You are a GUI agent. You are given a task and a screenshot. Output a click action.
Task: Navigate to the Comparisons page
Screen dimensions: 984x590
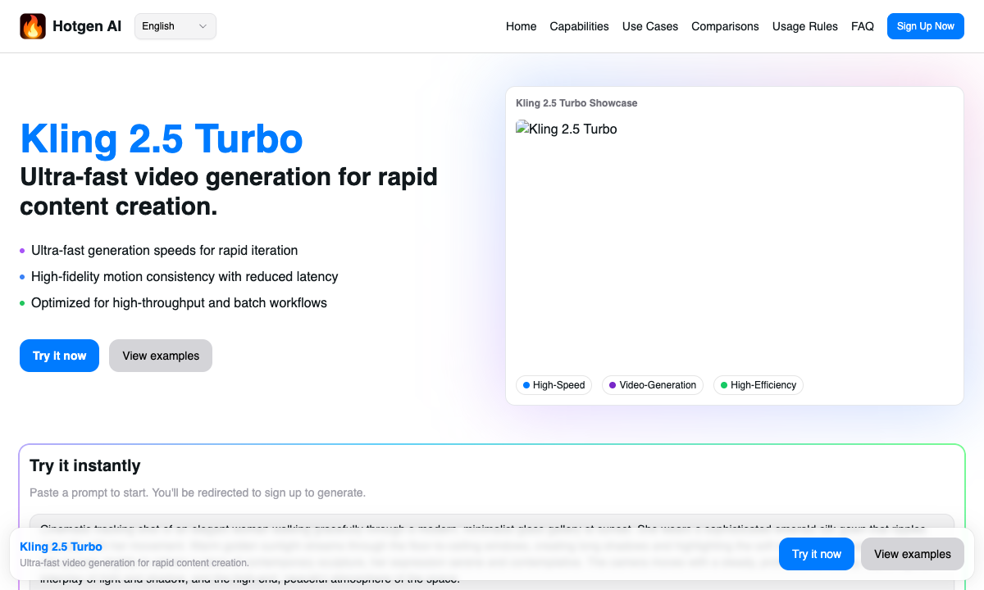coord(725,26)
